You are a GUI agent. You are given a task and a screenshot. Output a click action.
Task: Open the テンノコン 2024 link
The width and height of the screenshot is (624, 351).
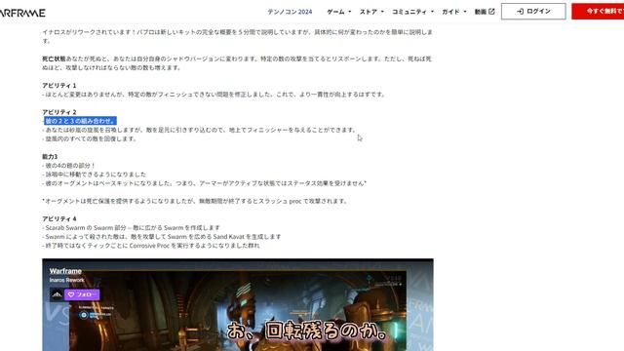tap(290, 12)
